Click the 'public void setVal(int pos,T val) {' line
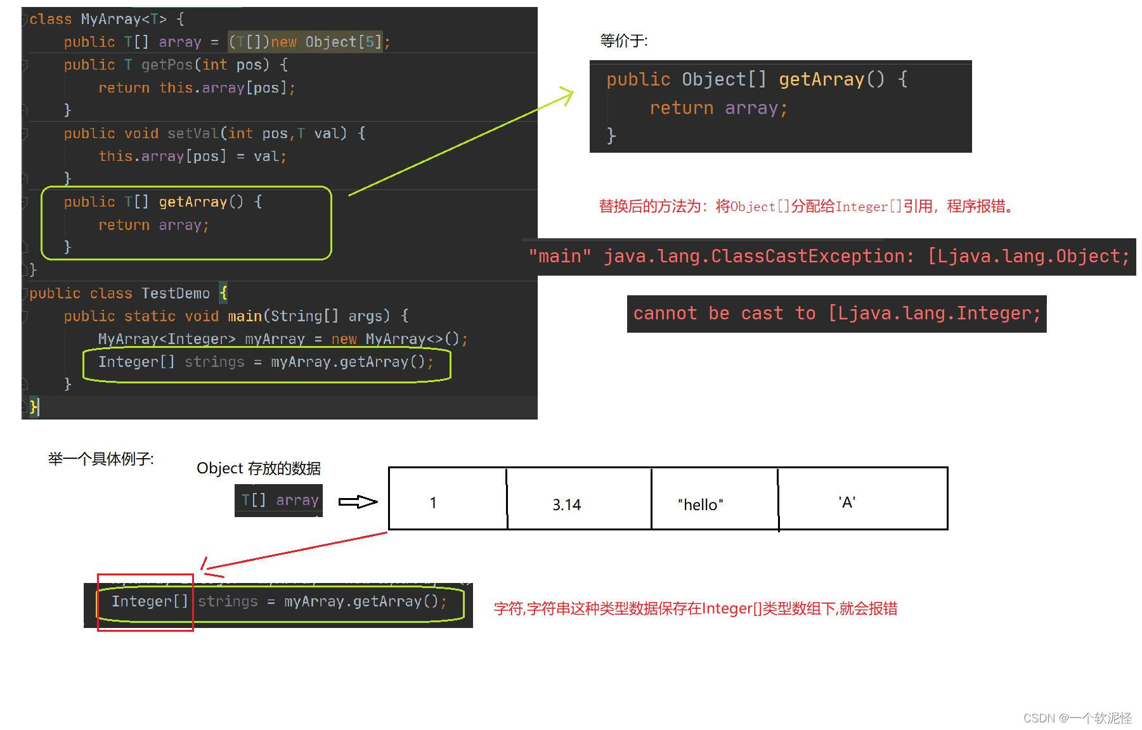Image resolution: width=1142 pixels, height=730 pixels. point(214,133)
